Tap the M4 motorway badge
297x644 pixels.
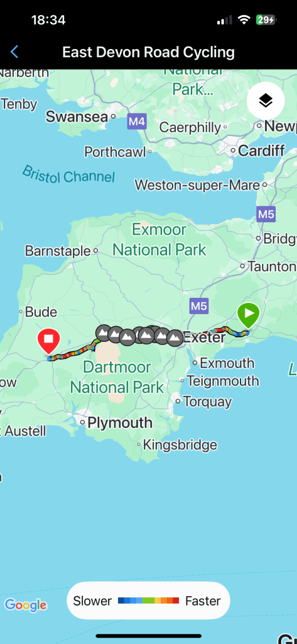coord(136,121)
